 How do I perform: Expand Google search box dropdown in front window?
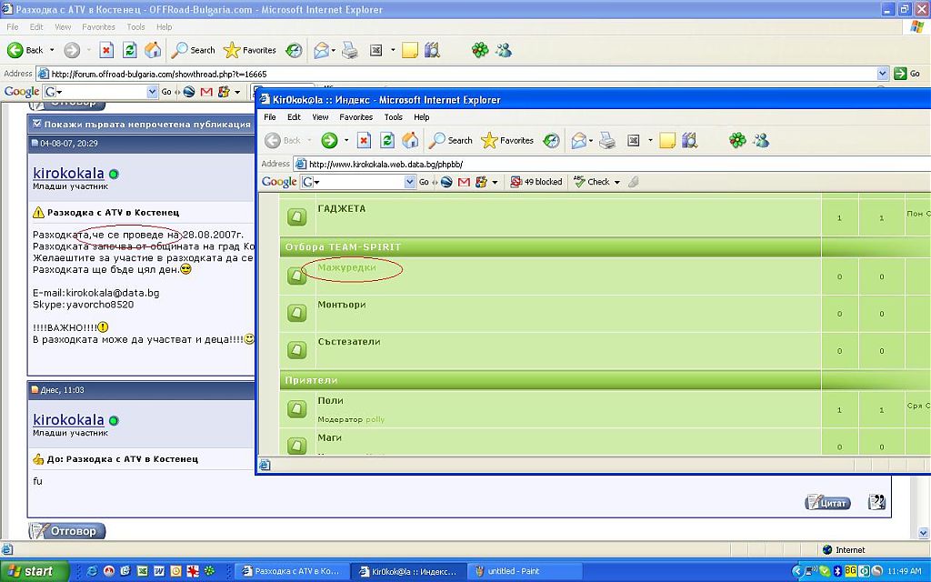pos(409,182)
